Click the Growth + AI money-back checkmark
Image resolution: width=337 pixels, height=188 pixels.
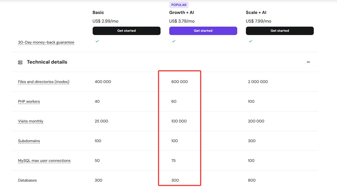pos(174,41)
